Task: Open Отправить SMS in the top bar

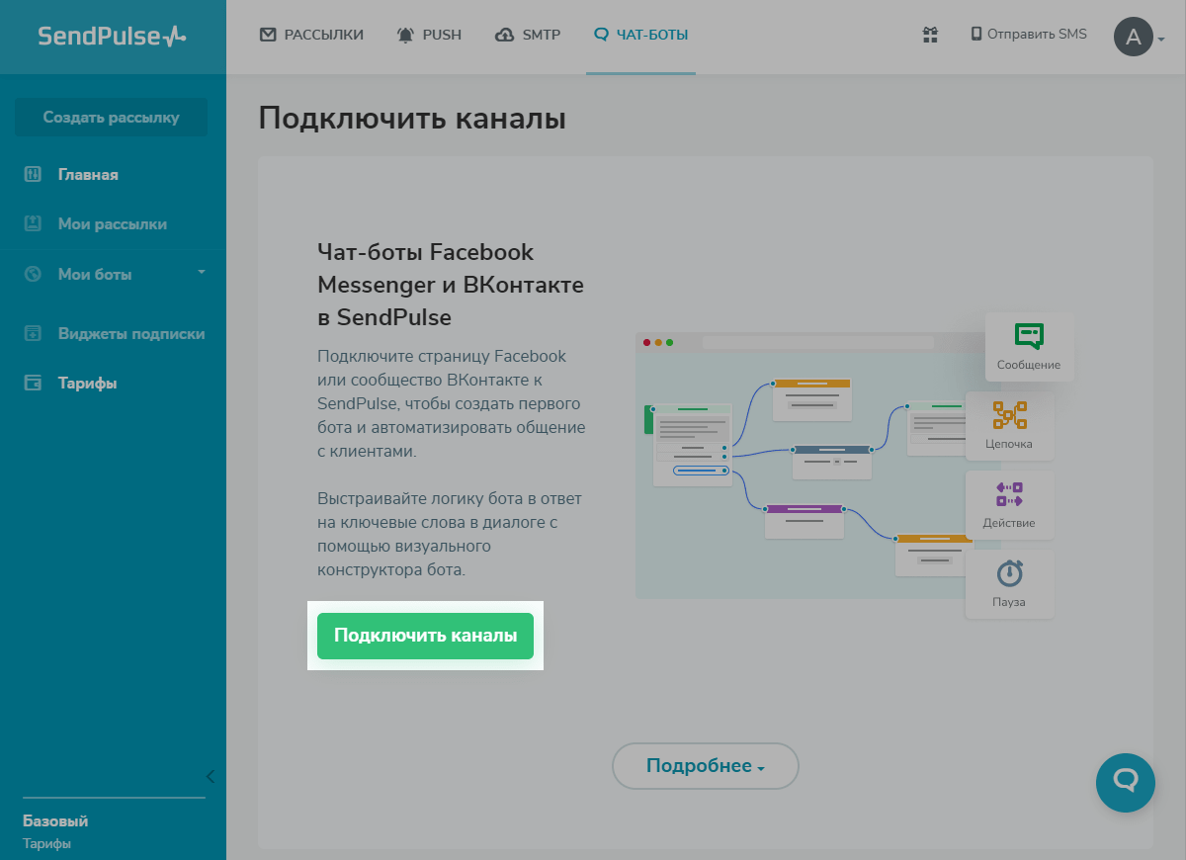Action: click(x=1028, y=34)
